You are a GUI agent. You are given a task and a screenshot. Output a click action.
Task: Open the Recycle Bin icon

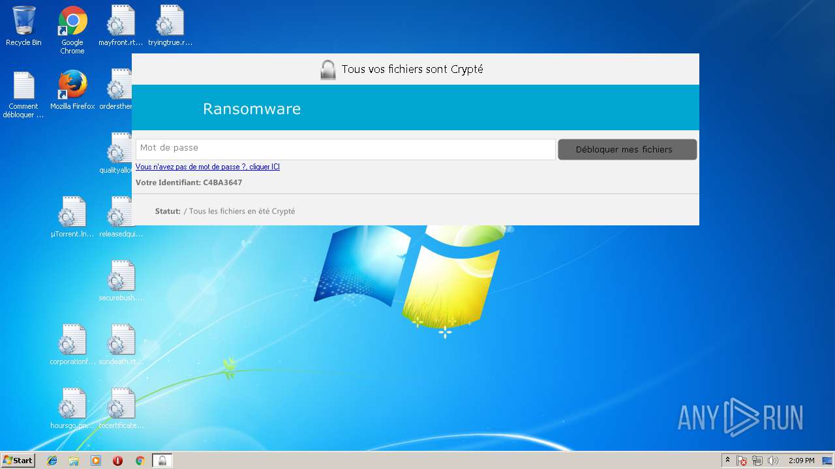click(23, 26)
